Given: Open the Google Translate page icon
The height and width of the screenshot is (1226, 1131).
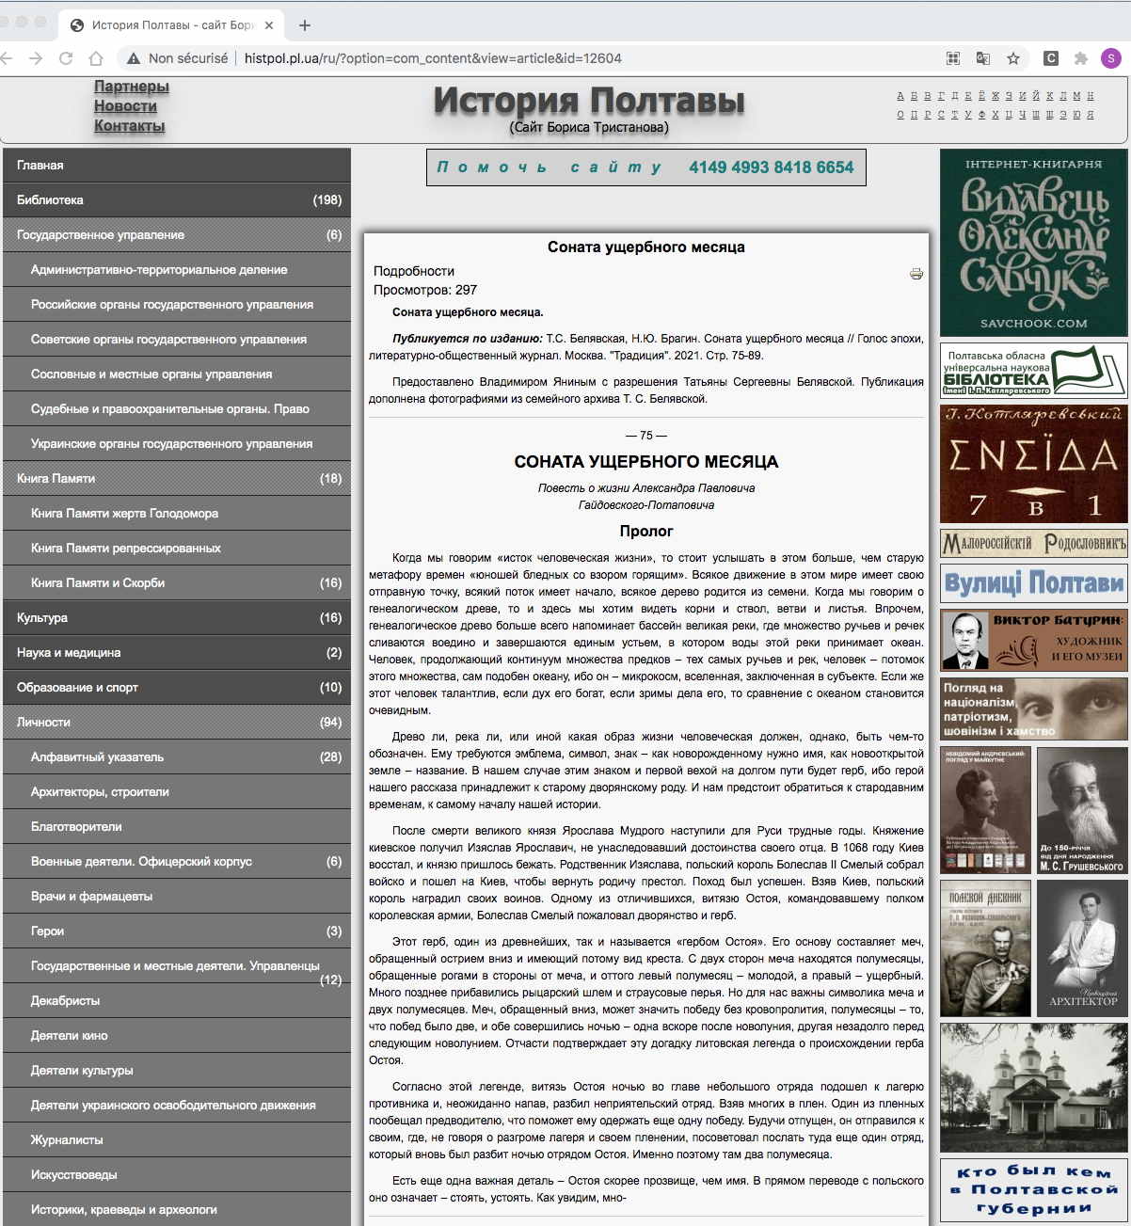Looking at the screenshot, I should (983, 58).
